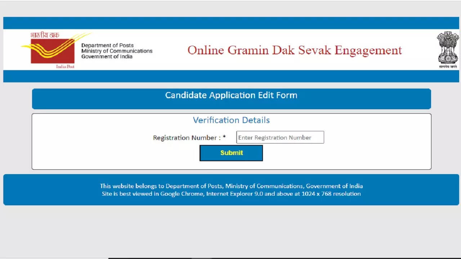Select the Candidate Application Edit Form header

coord(231,95)
